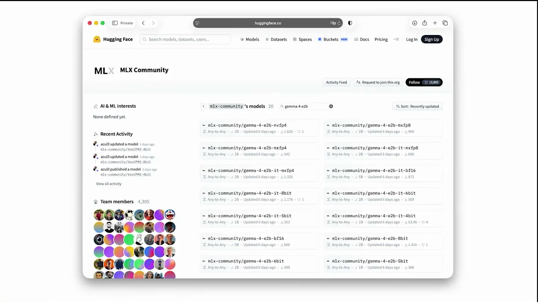Click the back chevron beside mlx-community's models

(204, 106)
